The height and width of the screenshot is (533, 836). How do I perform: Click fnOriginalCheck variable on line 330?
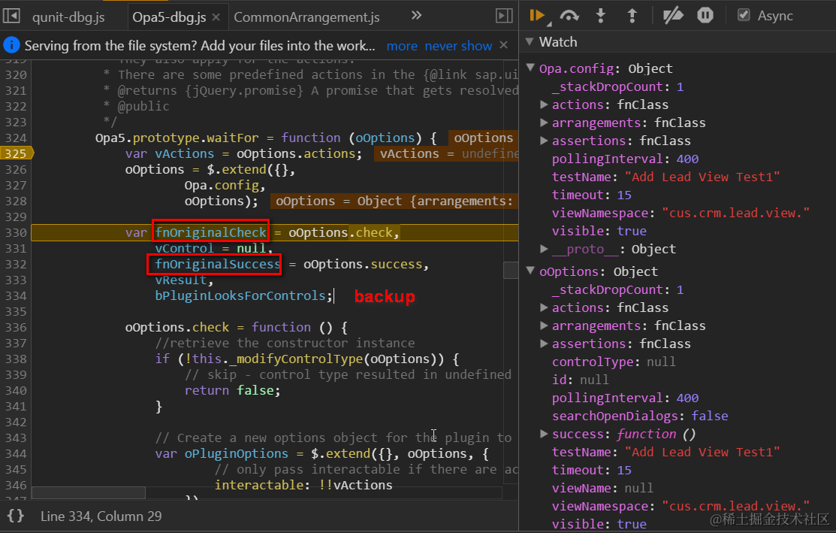(x=210, y=232)
